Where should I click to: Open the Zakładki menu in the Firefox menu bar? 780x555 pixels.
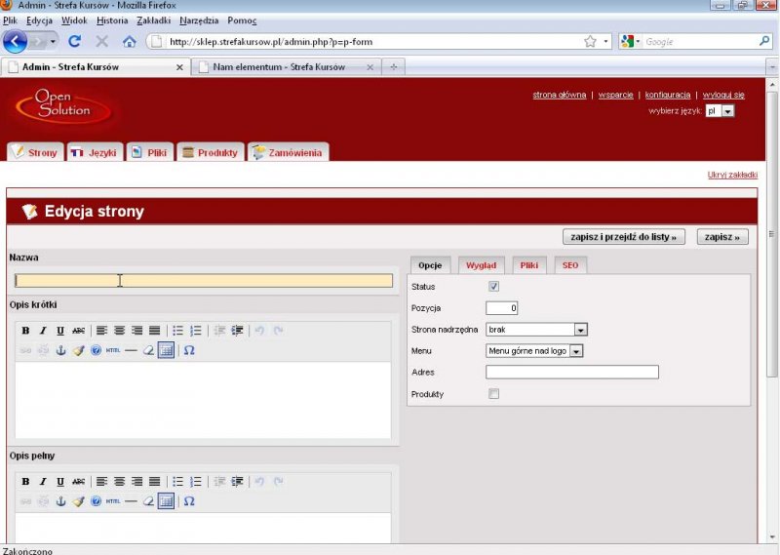tap(154, 20)
